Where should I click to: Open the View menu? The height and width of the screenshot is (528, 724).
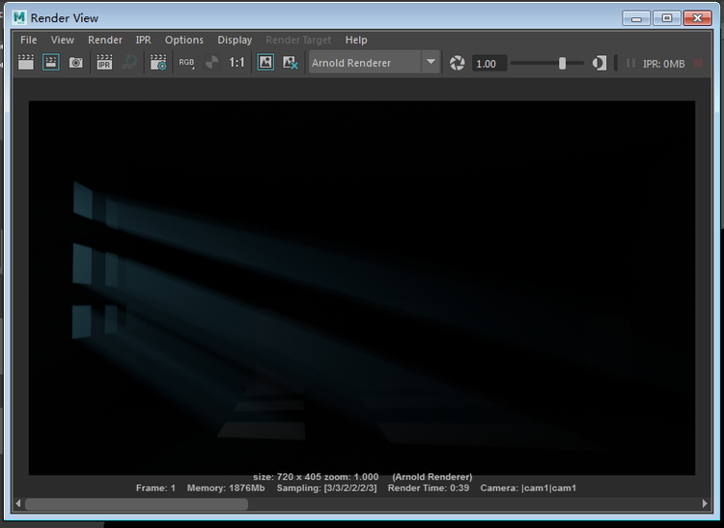tap(63, 41)
